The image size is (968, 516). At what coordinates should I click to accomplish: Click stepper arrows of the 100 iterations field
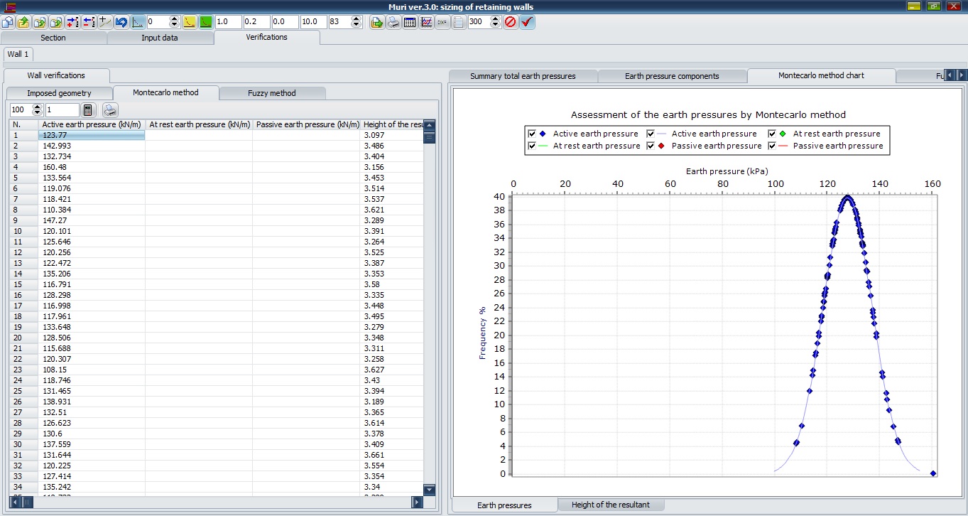tap(38, 110)
